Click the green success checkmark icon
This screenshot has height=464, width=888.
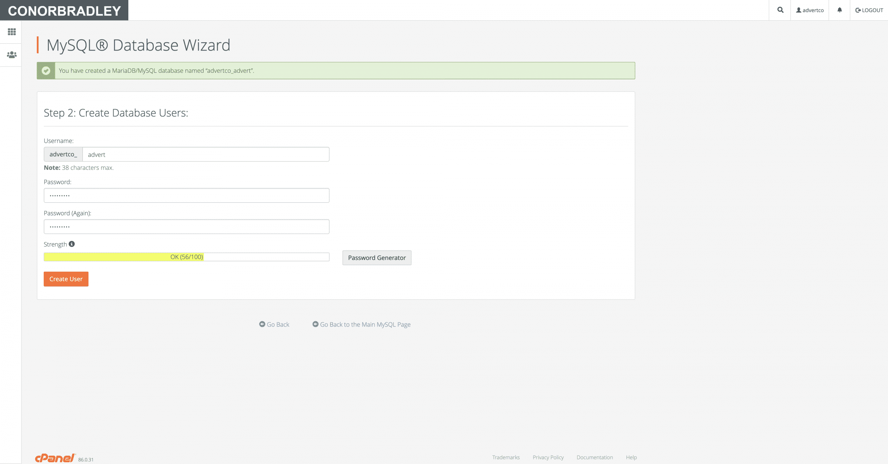coord(46,71)
